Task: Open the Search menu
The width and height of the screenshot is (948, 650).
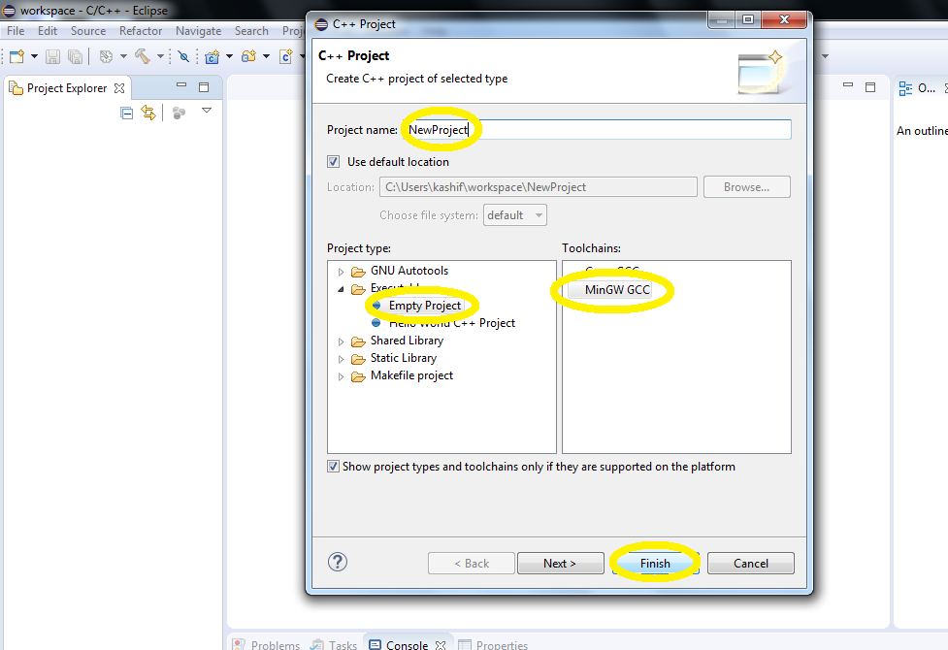Action: click(251, 30)
